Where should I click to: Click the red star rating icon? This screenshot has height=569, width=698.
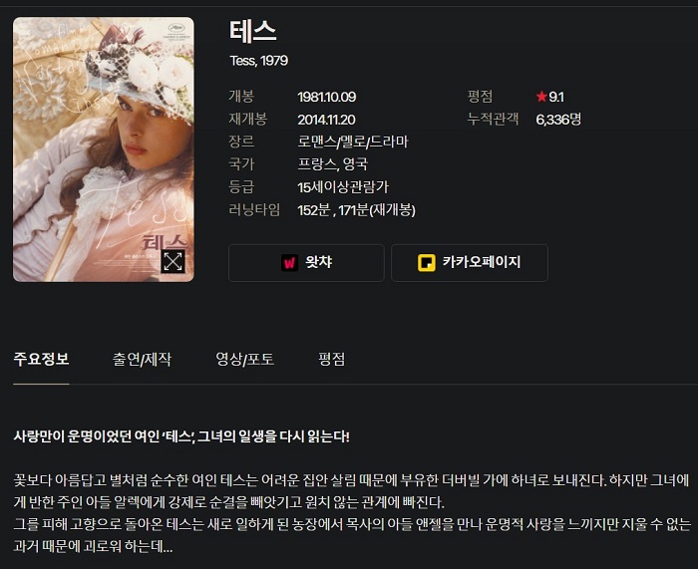pos(541,97)
